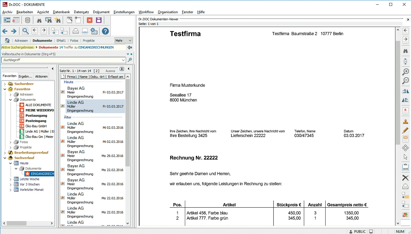Open the calendar icon with red D
Image resolution: width=411 pixels, height=234 pixels.
[x=16, y=20]
